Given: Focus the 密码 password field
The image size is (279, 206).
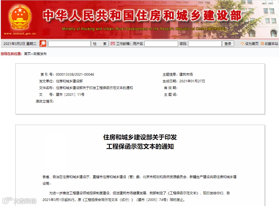Looking at the screenshot, I should pyautogui.click(x=205, y=44).
